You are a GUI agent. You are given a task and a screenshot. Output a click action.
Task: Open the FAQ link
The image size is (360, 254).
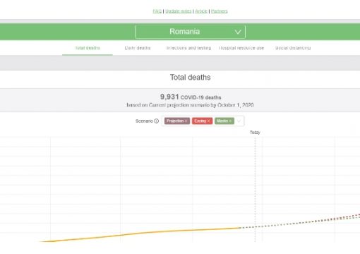(x=157, y=11)
